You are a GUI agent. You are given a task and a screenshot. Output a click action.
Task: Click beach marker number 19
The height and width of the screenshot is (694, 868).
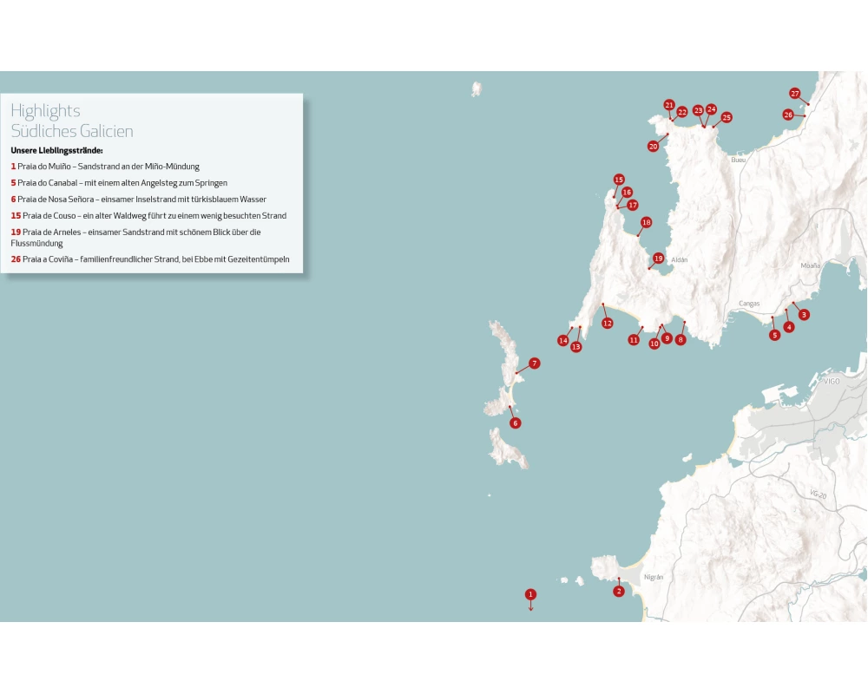coord(659,259)
